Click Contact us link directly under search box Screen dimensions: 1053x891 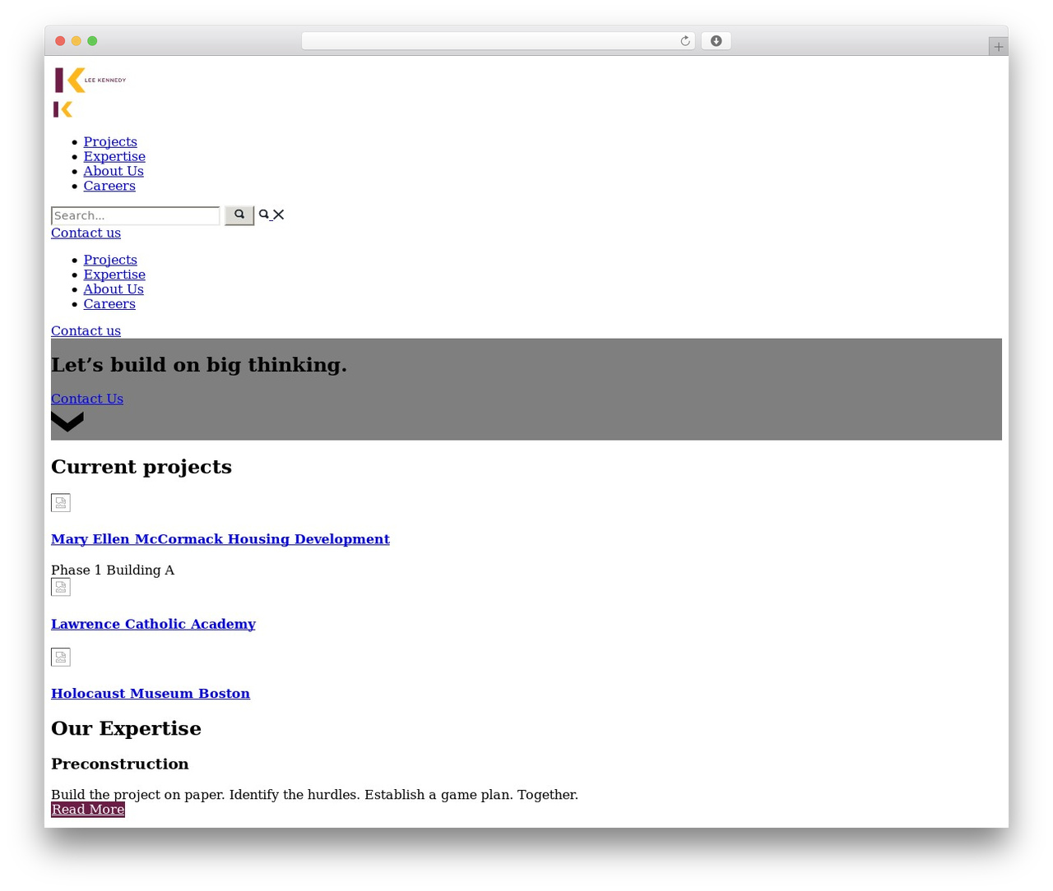click(x=86, y=233)
